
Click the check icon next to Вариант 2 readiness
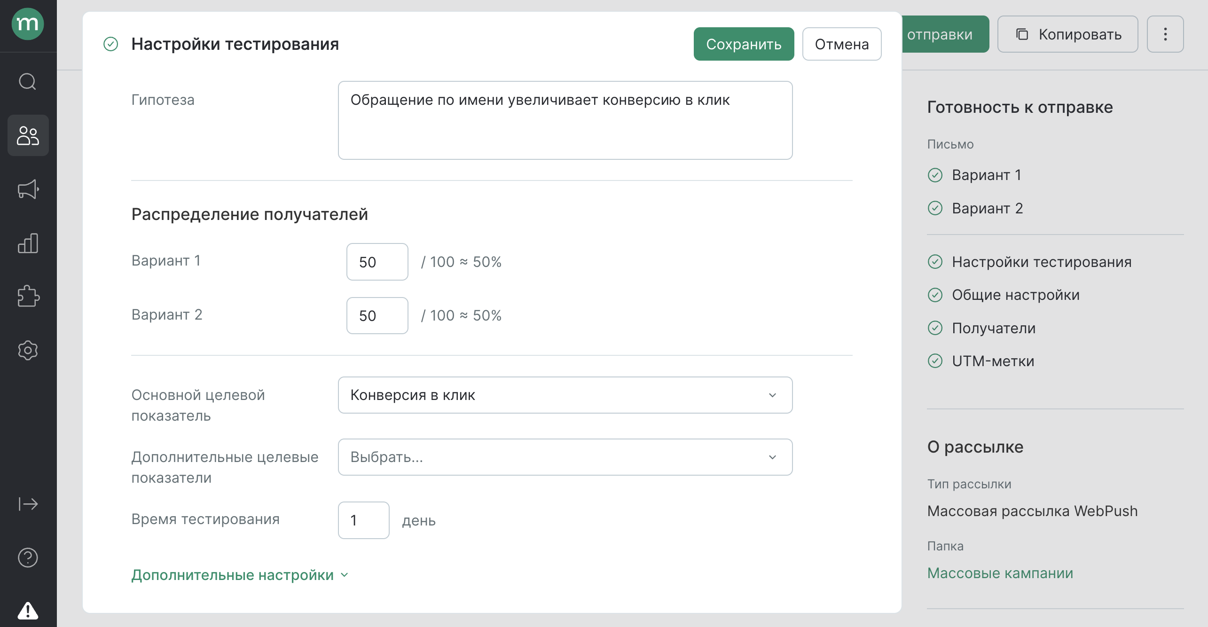click(935, 208)
